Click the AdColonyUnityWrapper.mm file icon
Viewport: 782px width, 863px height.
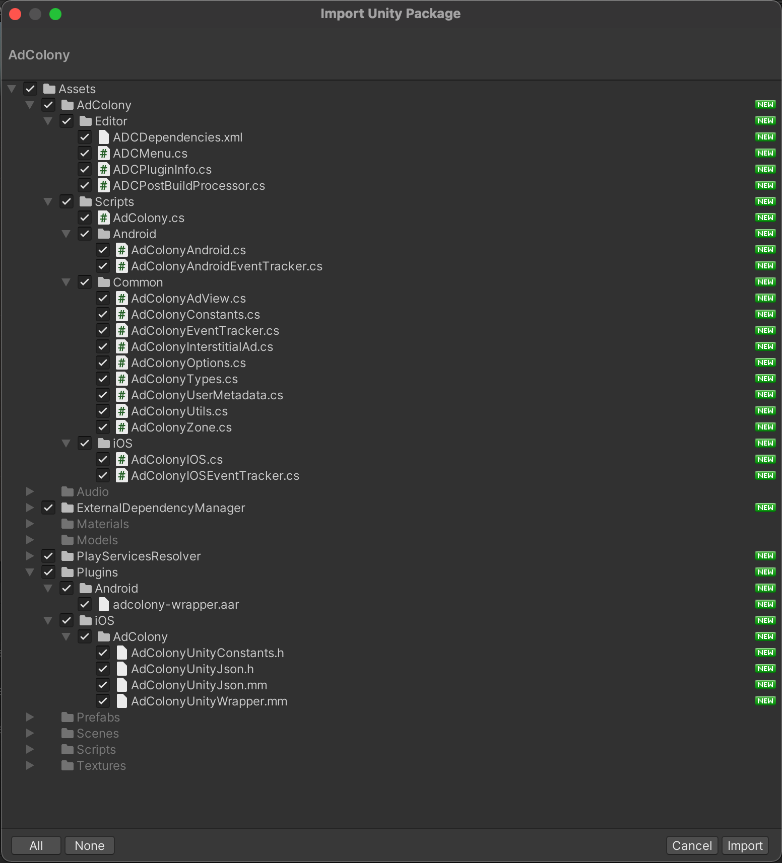pos(122,701)
